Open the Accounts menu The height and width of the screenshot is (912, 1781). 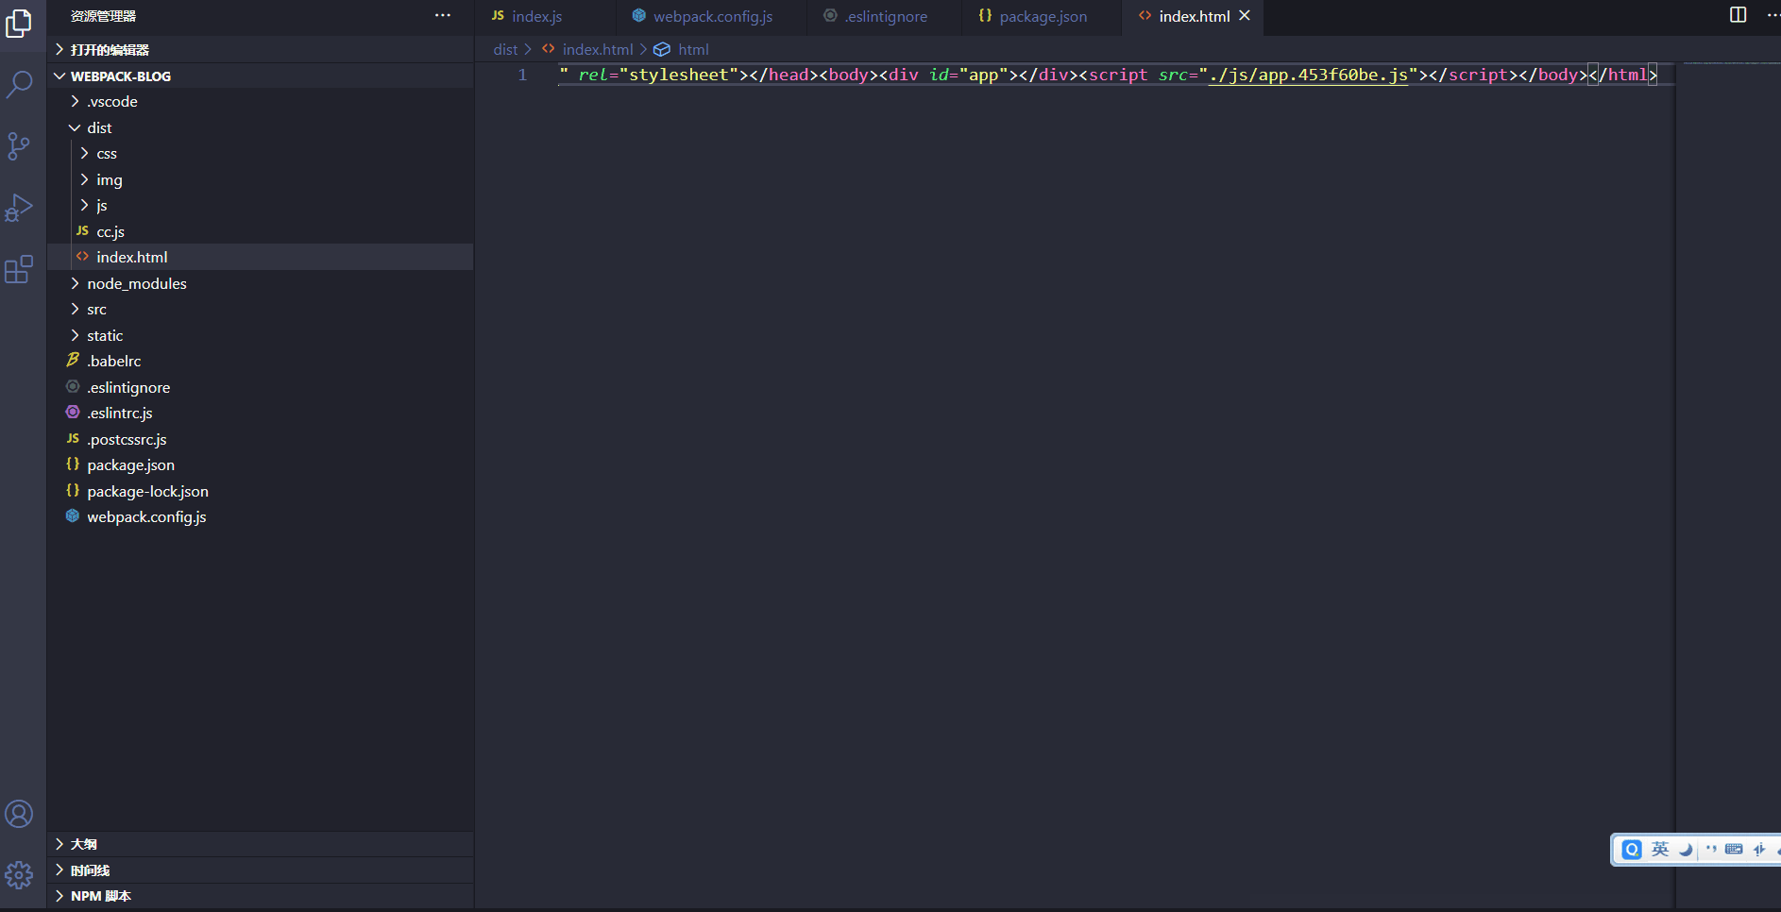click(x=20, y=813)
